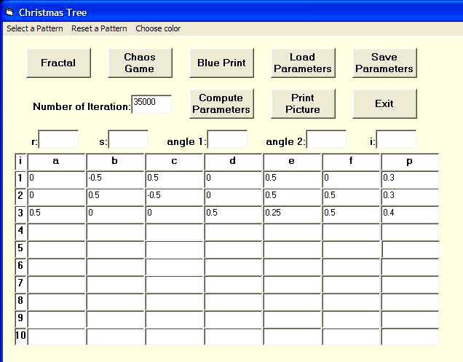
Task: Click the Print Picture button
Action: point(303,103)
